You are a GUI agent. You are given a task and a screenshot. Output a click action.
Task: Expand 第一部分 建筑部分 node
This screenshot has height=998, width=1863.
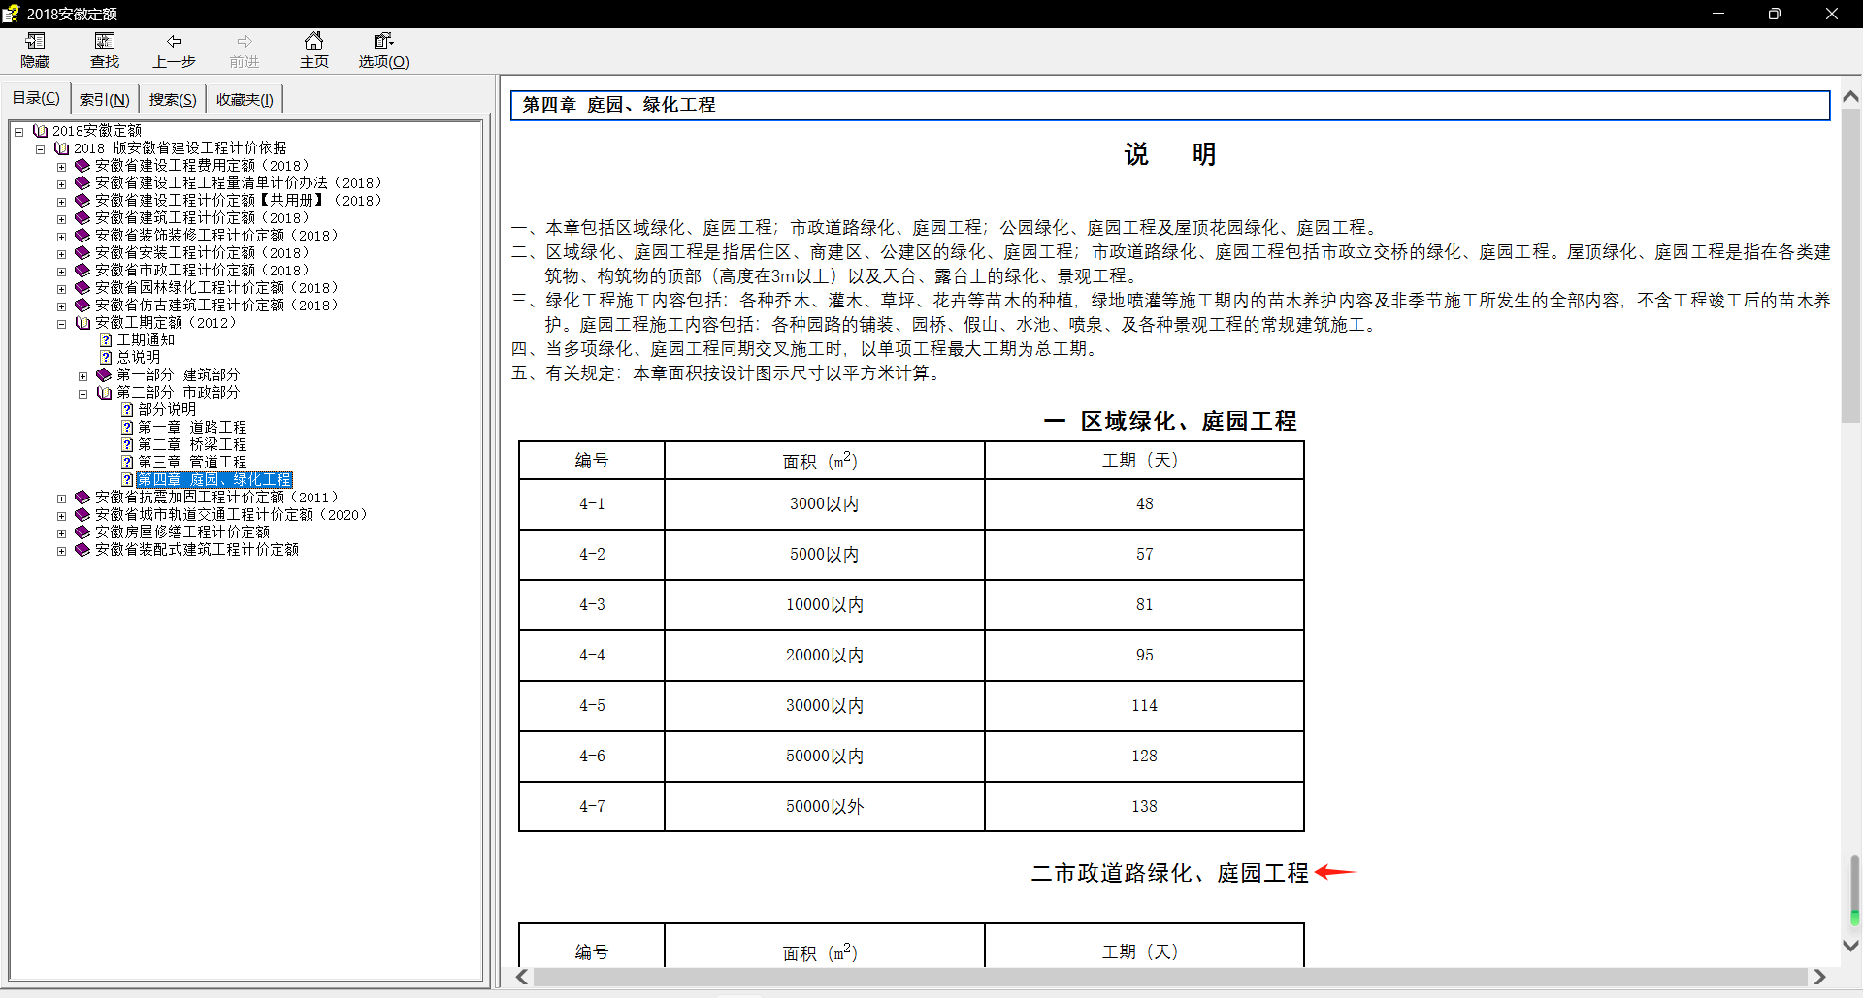click(x=82, y=376)
